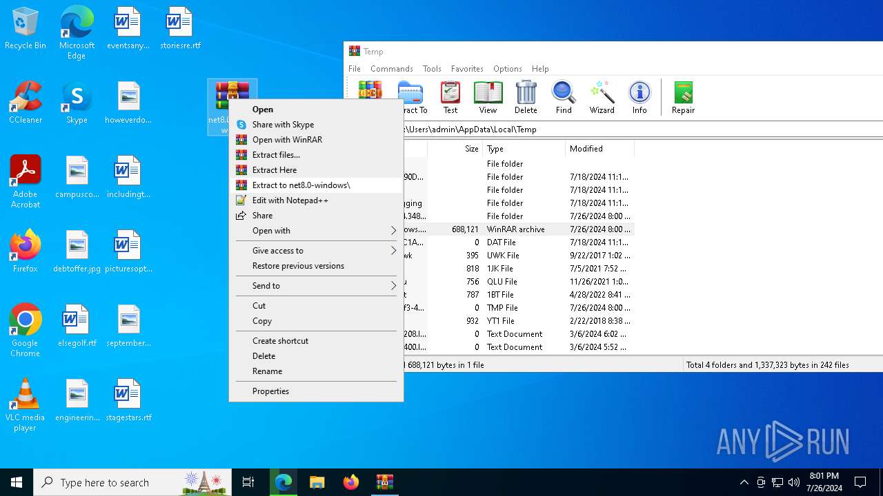Open the Recycle Bin desktop icon
The width and height of the screenshot is (883, 496).
[26, 29]
